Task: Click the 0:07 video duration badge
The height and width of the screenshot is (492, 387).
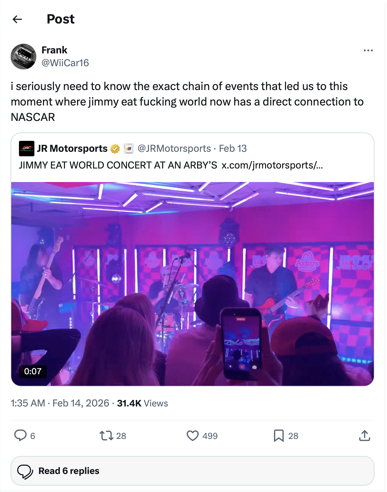Action: pos(33,371)
